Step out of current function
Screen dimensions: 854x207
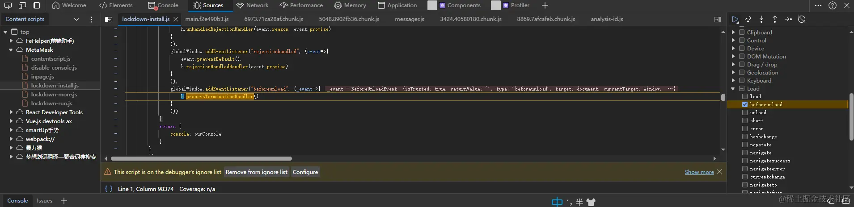coord(775,19)
